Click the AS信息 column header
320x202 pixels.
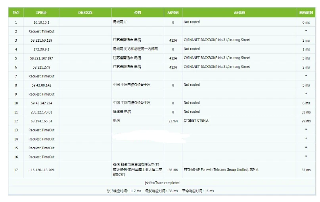240,13
